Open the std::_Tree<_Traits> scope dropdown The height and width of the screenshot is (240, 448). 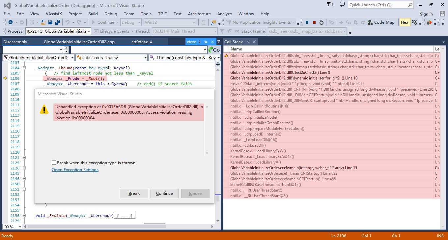click(x=111, y=58)
